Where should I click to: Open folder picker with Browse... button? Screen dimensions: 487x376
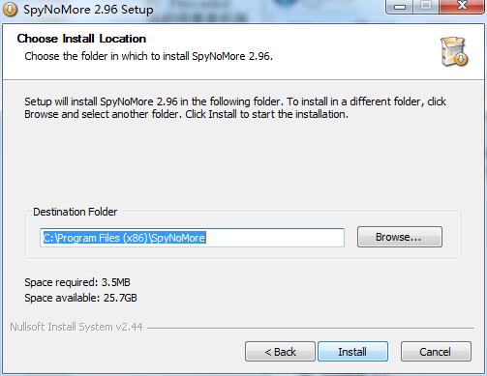tap(400, 237)
